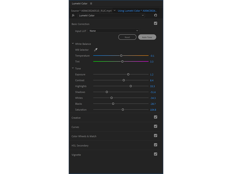Open the HSL Secondary section
Image resolution: width=232 pixels, height=174 pixels.
[x=80, y=146]
